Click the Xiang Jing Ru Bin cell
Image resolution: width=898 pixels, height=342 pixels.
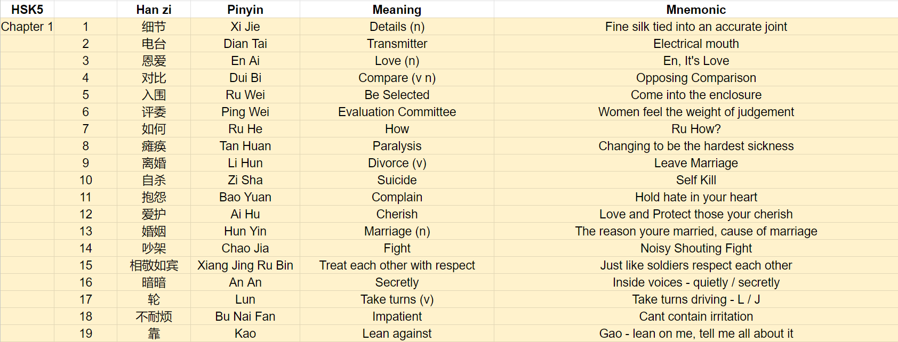click(245, 265)
